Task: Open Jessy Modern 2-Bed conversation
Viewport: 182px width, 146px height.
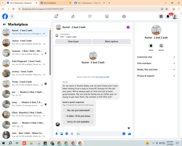Action: [x=24, y=104]
